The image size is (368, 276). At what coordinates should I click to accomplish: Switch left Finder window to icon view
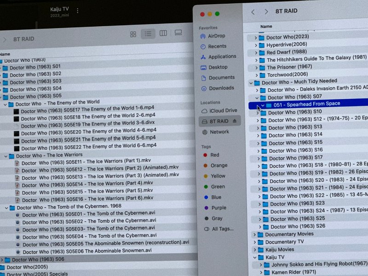133,34
